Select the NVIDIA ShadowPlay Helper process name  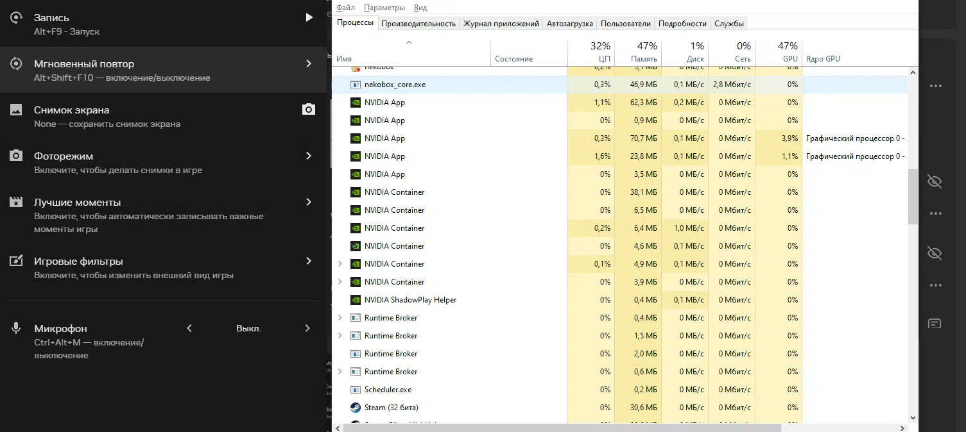[410, 300]
